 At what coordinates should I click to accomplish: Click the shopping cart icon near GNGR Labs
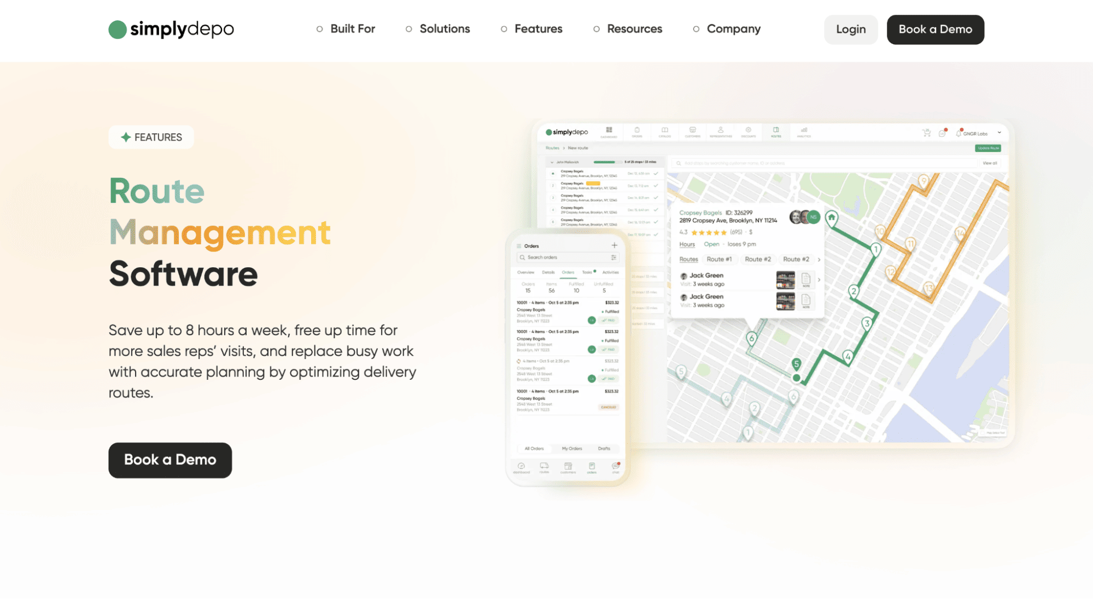point(926,133)
